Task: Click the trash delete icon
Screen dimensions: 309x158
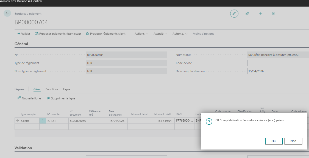Action: tap(274, 13)
